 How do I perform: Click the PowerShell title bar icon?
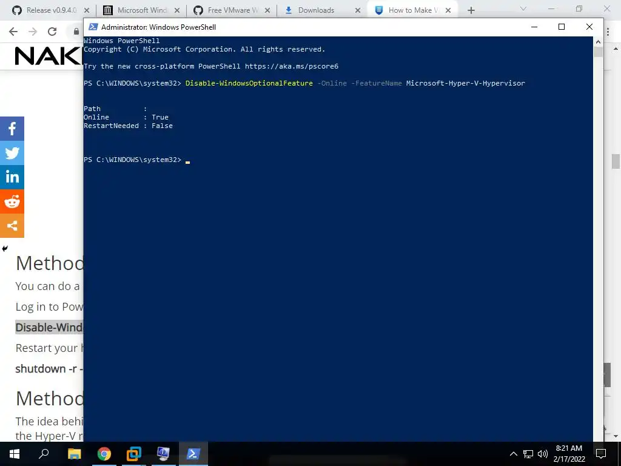coord(93,27)
